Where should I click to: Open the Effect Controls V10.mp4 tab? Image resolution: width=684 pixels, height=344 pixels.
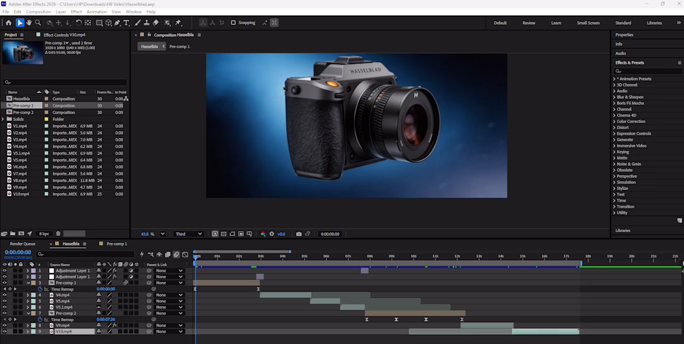(64, 35)
